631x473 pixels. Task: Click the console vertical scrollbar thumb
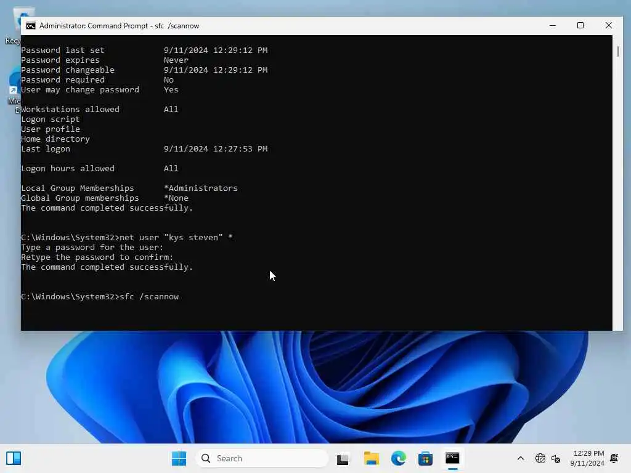point(617,51)
